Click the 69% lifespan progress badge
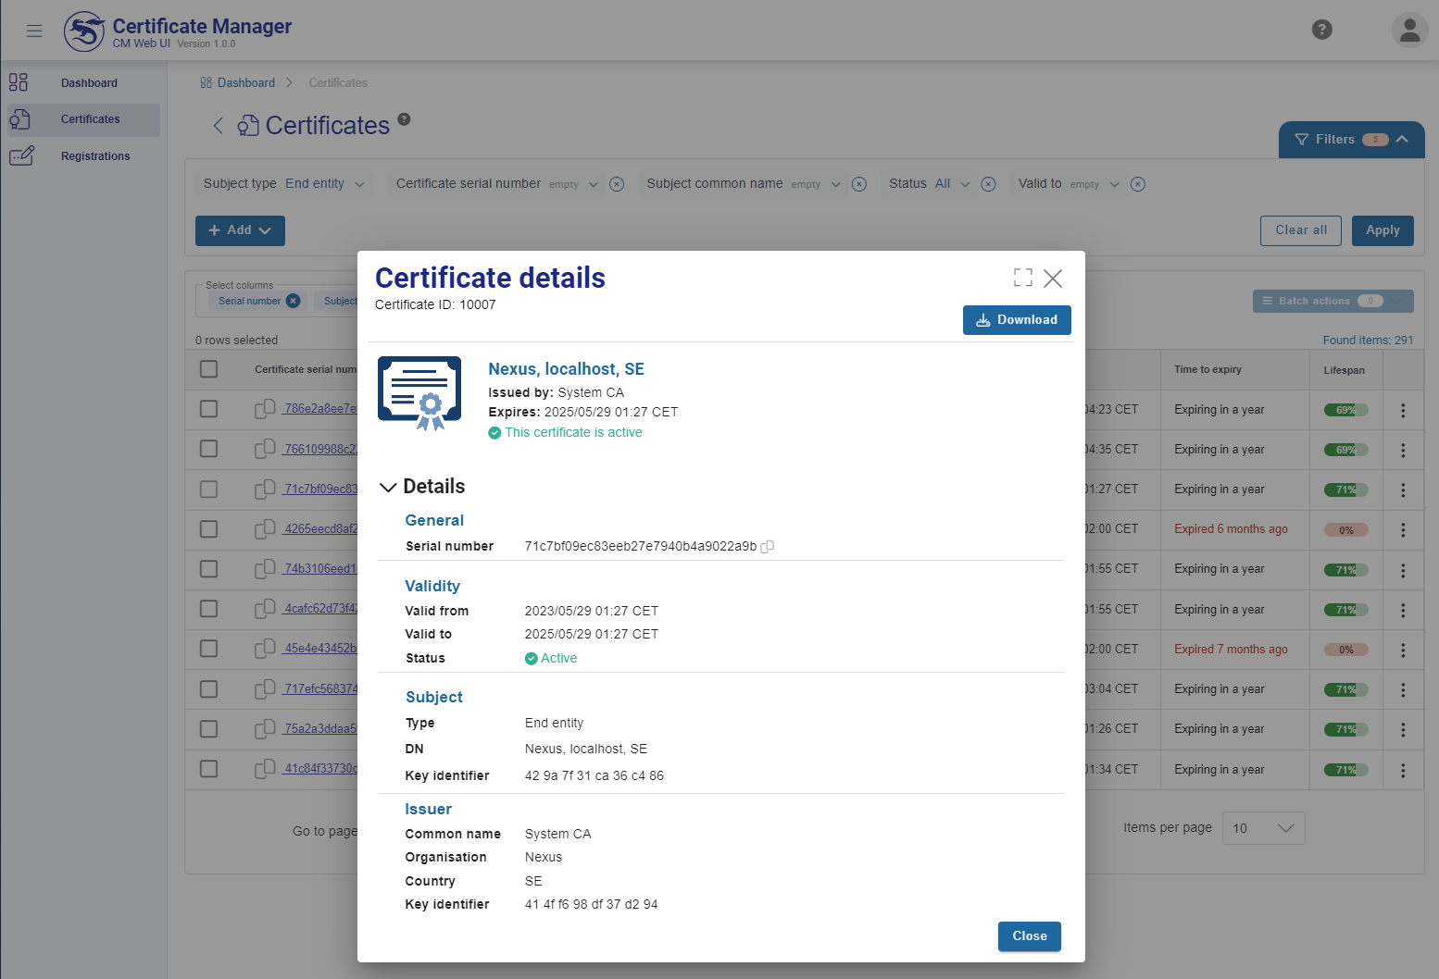The height and width of the screenshot is (979, 1439). pos(1345,409)
